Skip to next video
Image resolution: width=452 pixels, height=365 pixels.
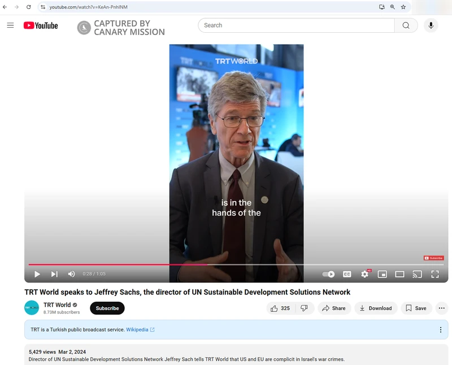(x=54, y=274)
